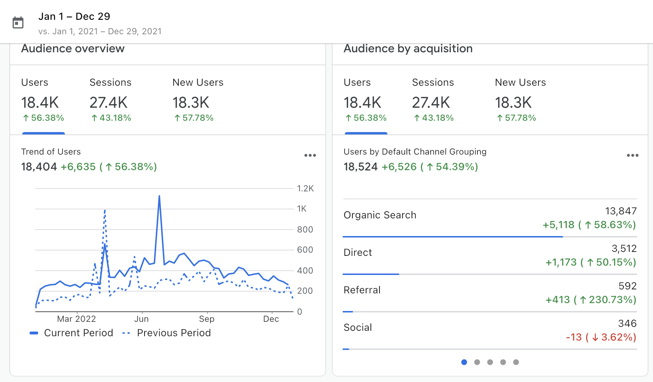Click the Referral channel row

(490, 293)
